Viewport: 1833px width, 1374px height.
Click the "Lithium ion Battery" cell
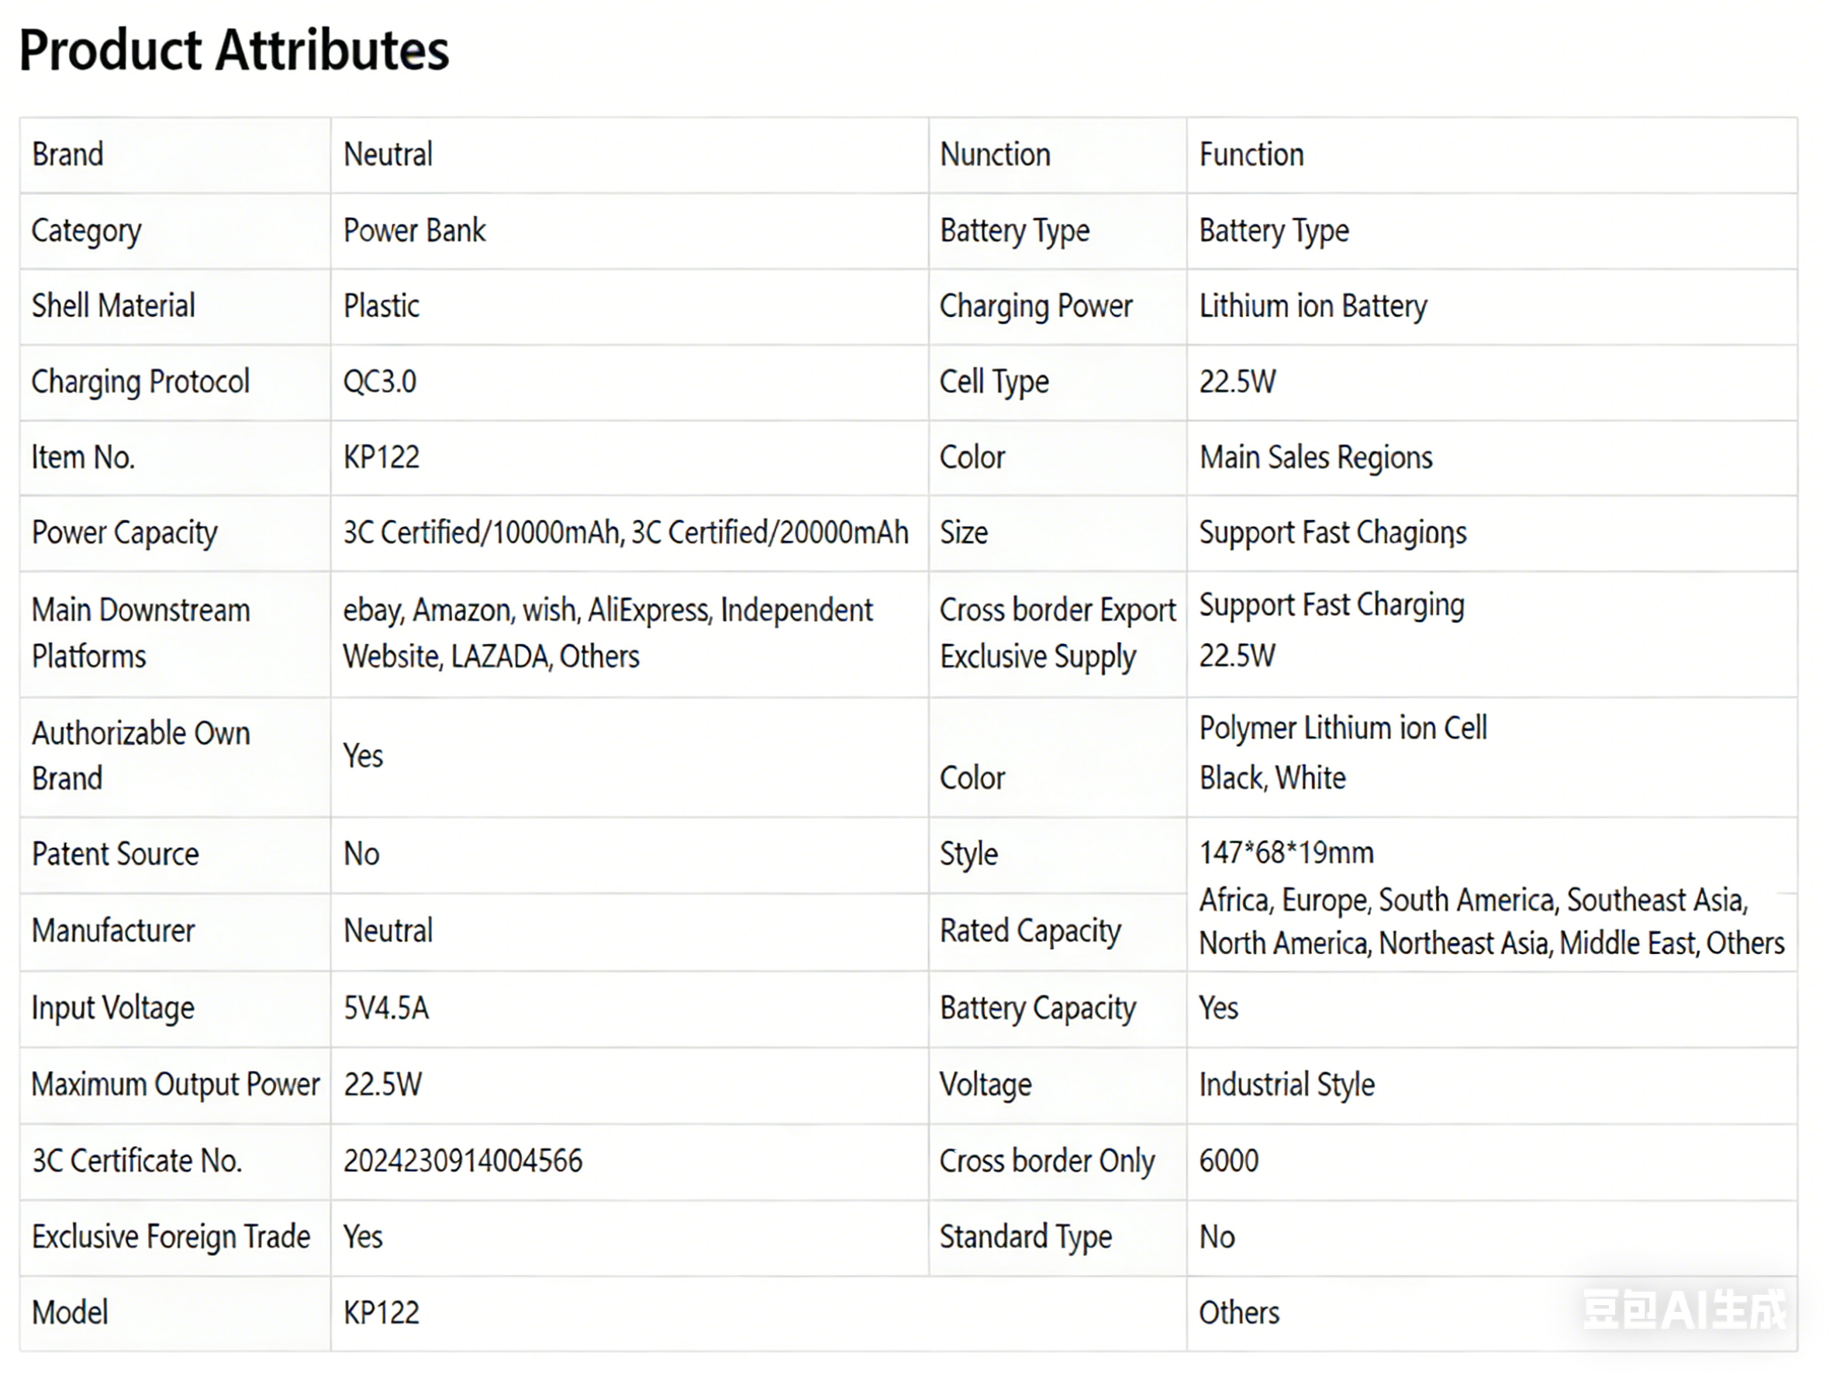pos(1313,306)
